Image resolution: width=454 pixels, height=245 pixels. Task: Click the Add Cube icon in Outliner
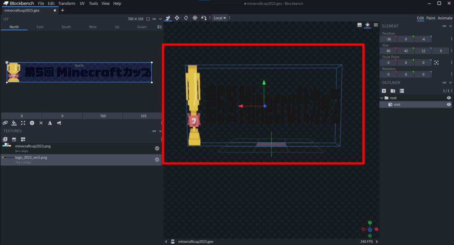click(x=384, y=91)
